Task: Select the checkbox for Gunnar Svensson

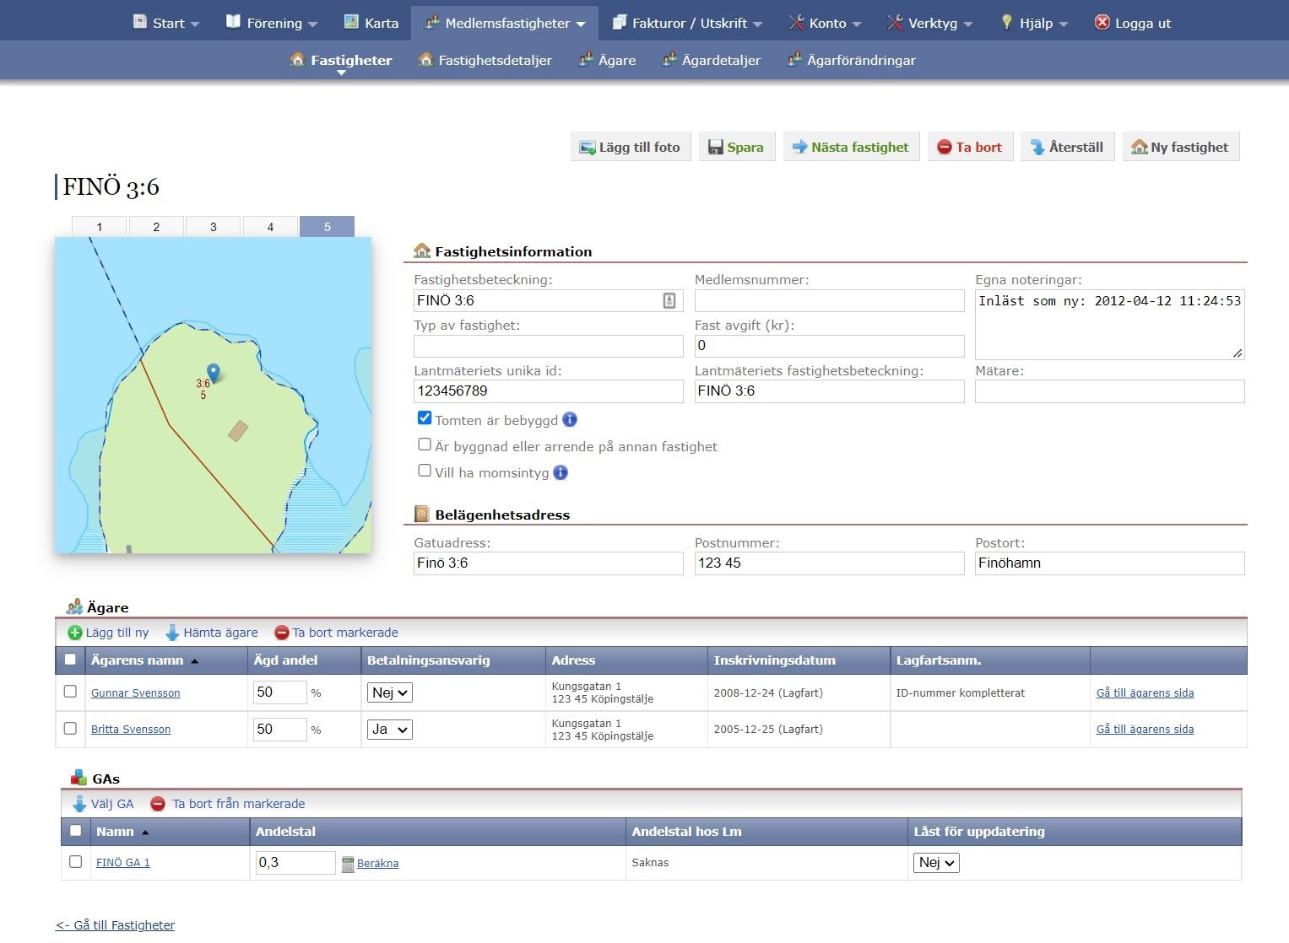Action: click(70, 692)
